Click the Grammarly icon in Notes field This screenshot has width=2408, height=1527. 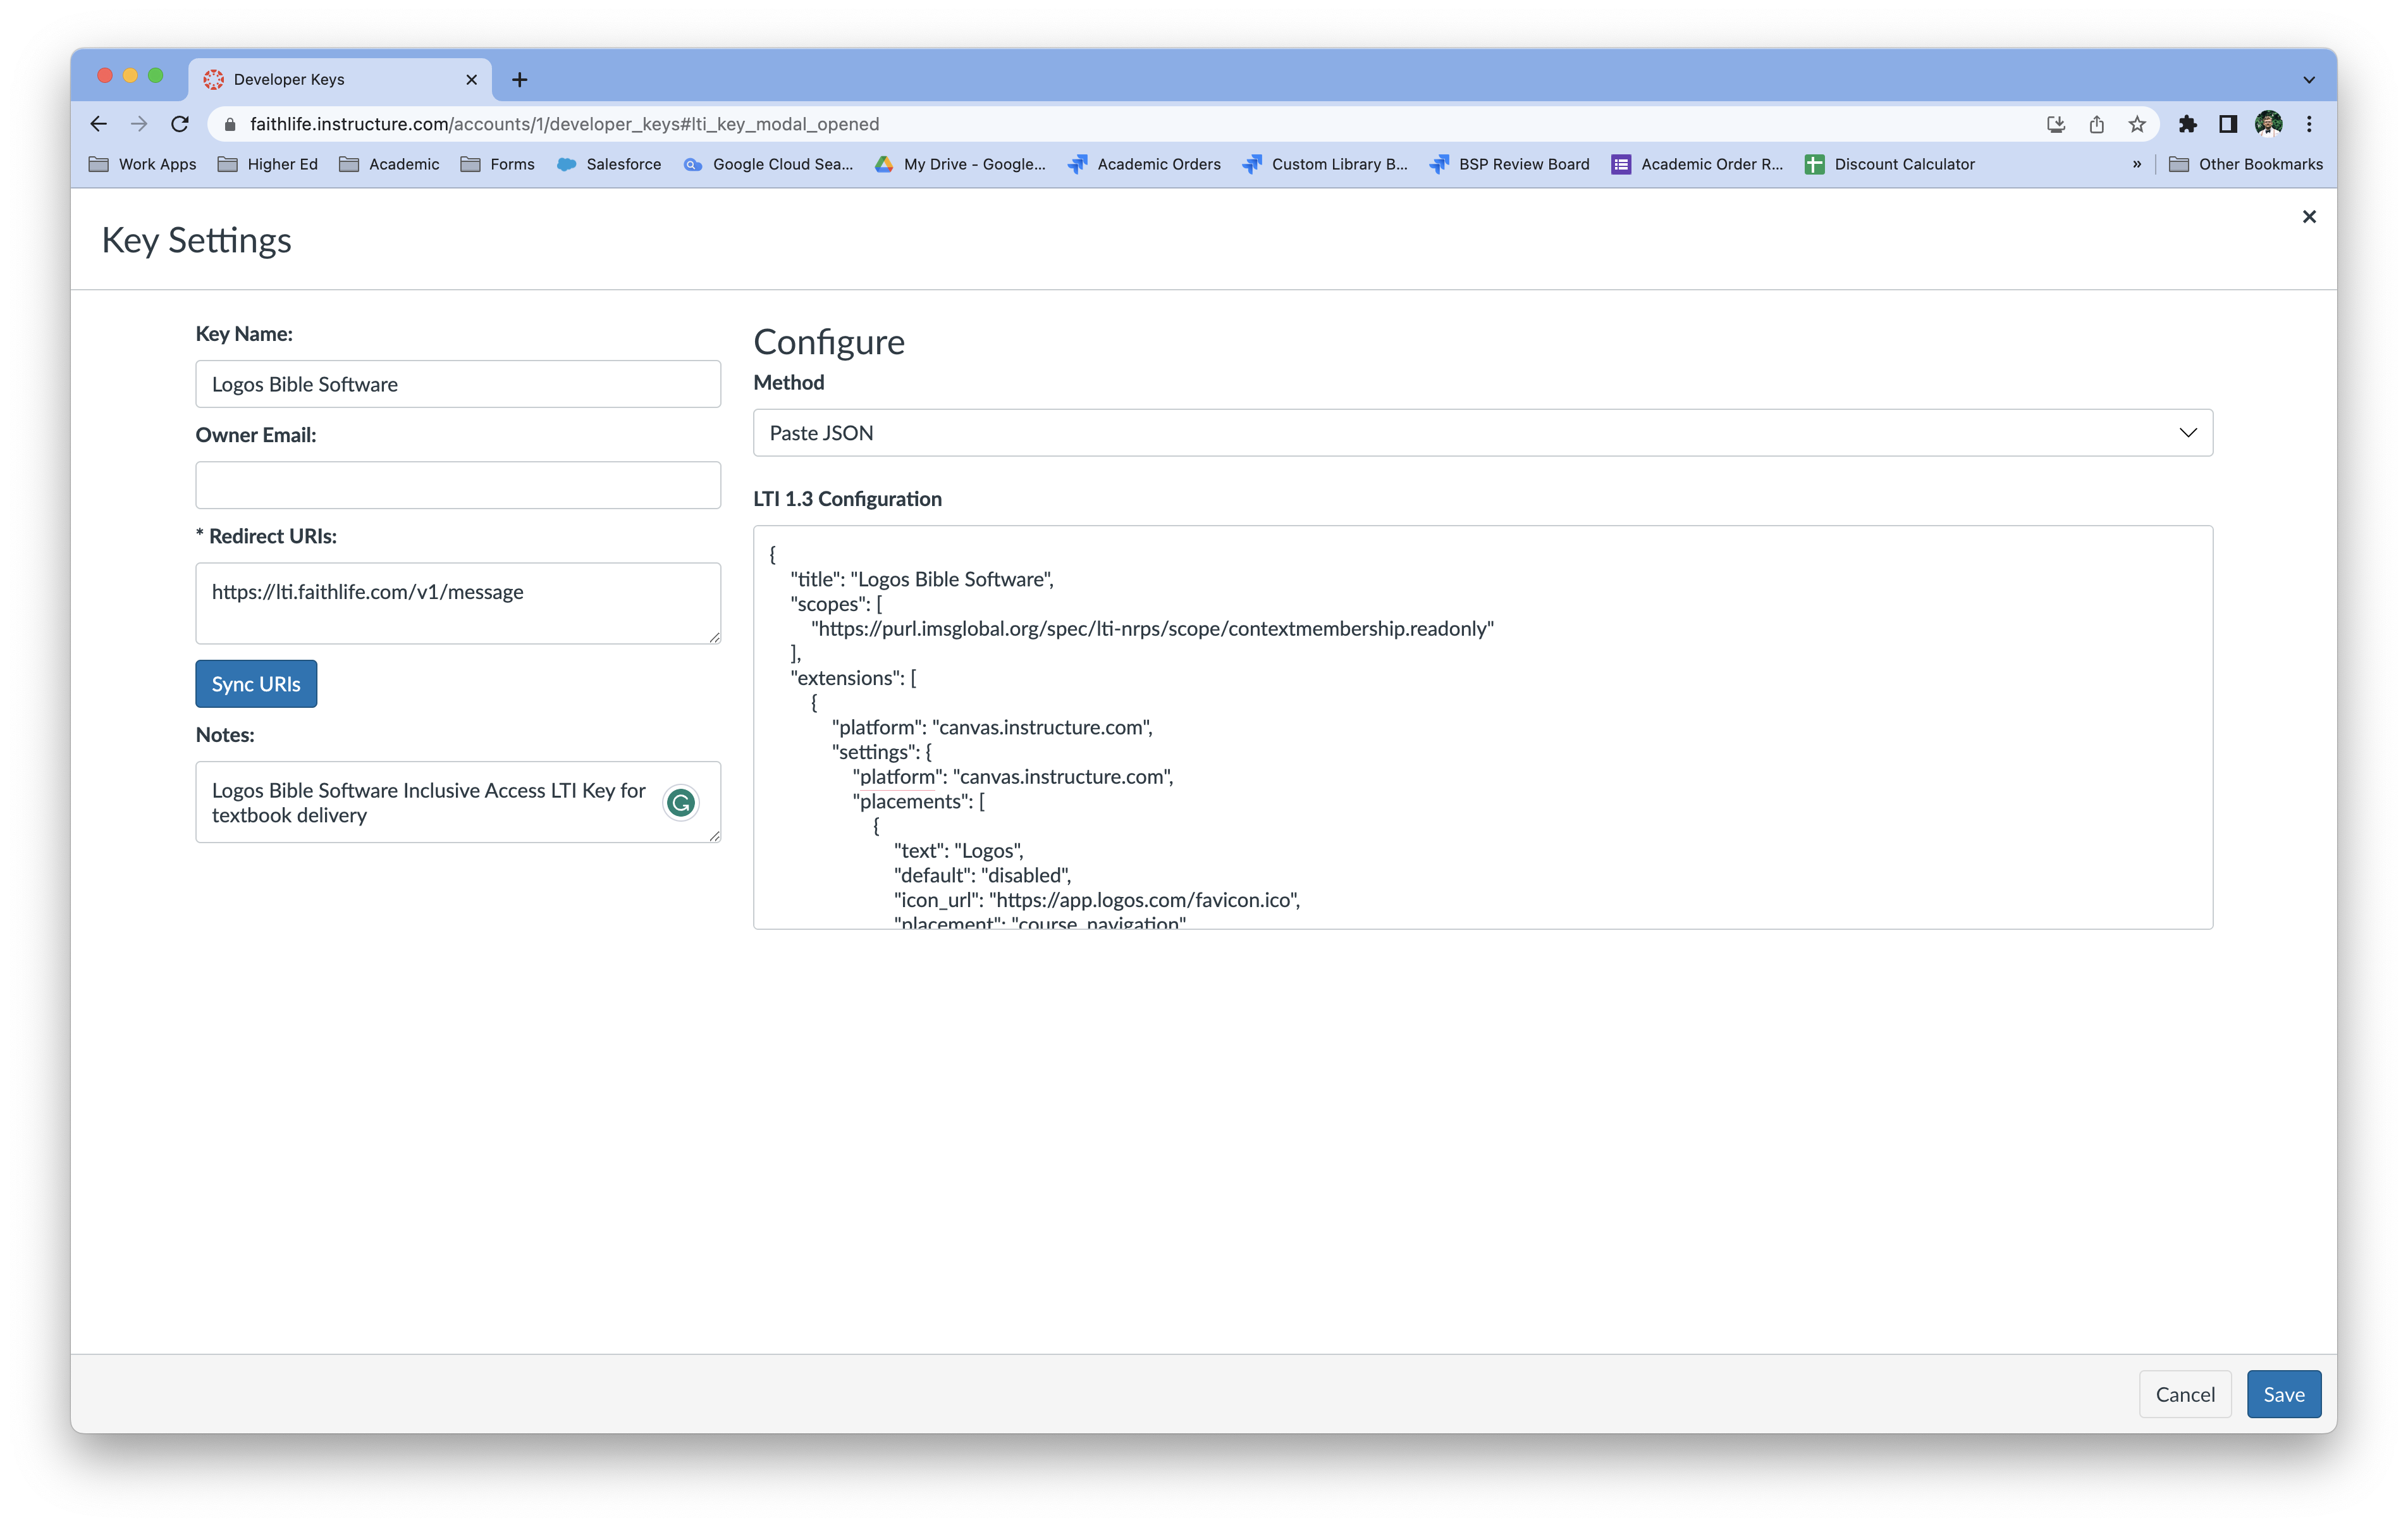pyautogui.click(x=681, y=803)
